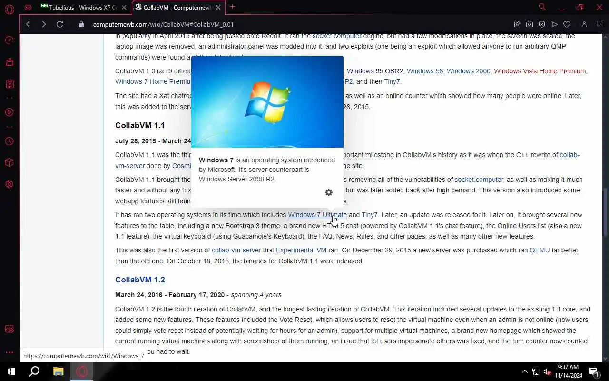Open Settings gear in sidebar

9,184
